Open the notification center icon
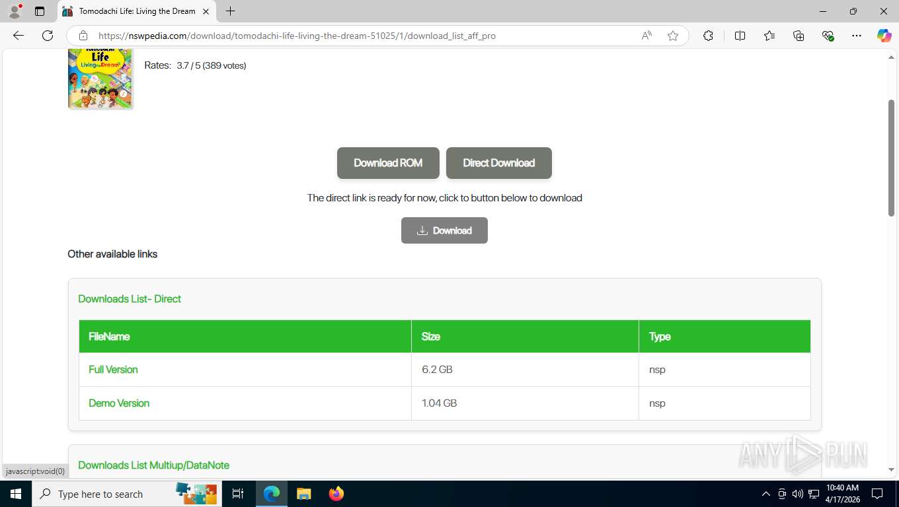Image resolution: width=899 pixels, height=507 pixels. click(x=877, y=494)
